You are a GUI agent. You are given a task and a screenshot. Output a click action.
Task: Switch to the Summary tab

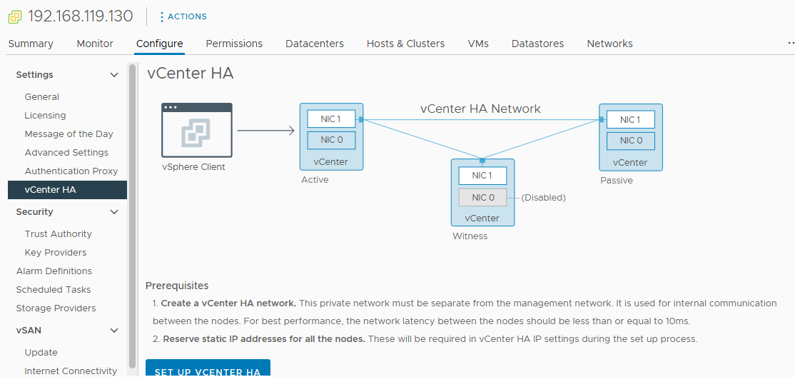point(31,44)
